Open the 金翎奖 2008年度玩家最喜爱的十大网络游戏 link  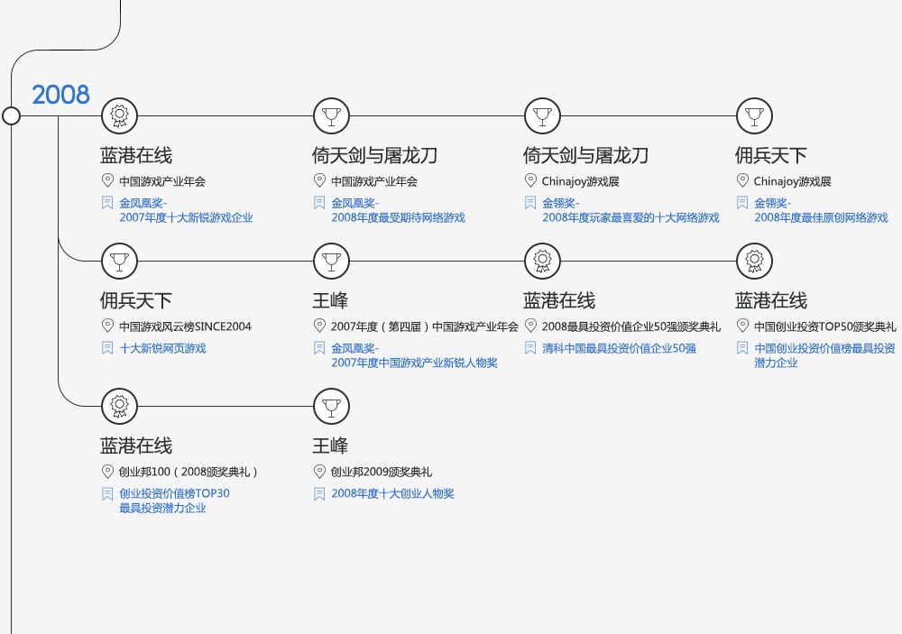[630, 210]
